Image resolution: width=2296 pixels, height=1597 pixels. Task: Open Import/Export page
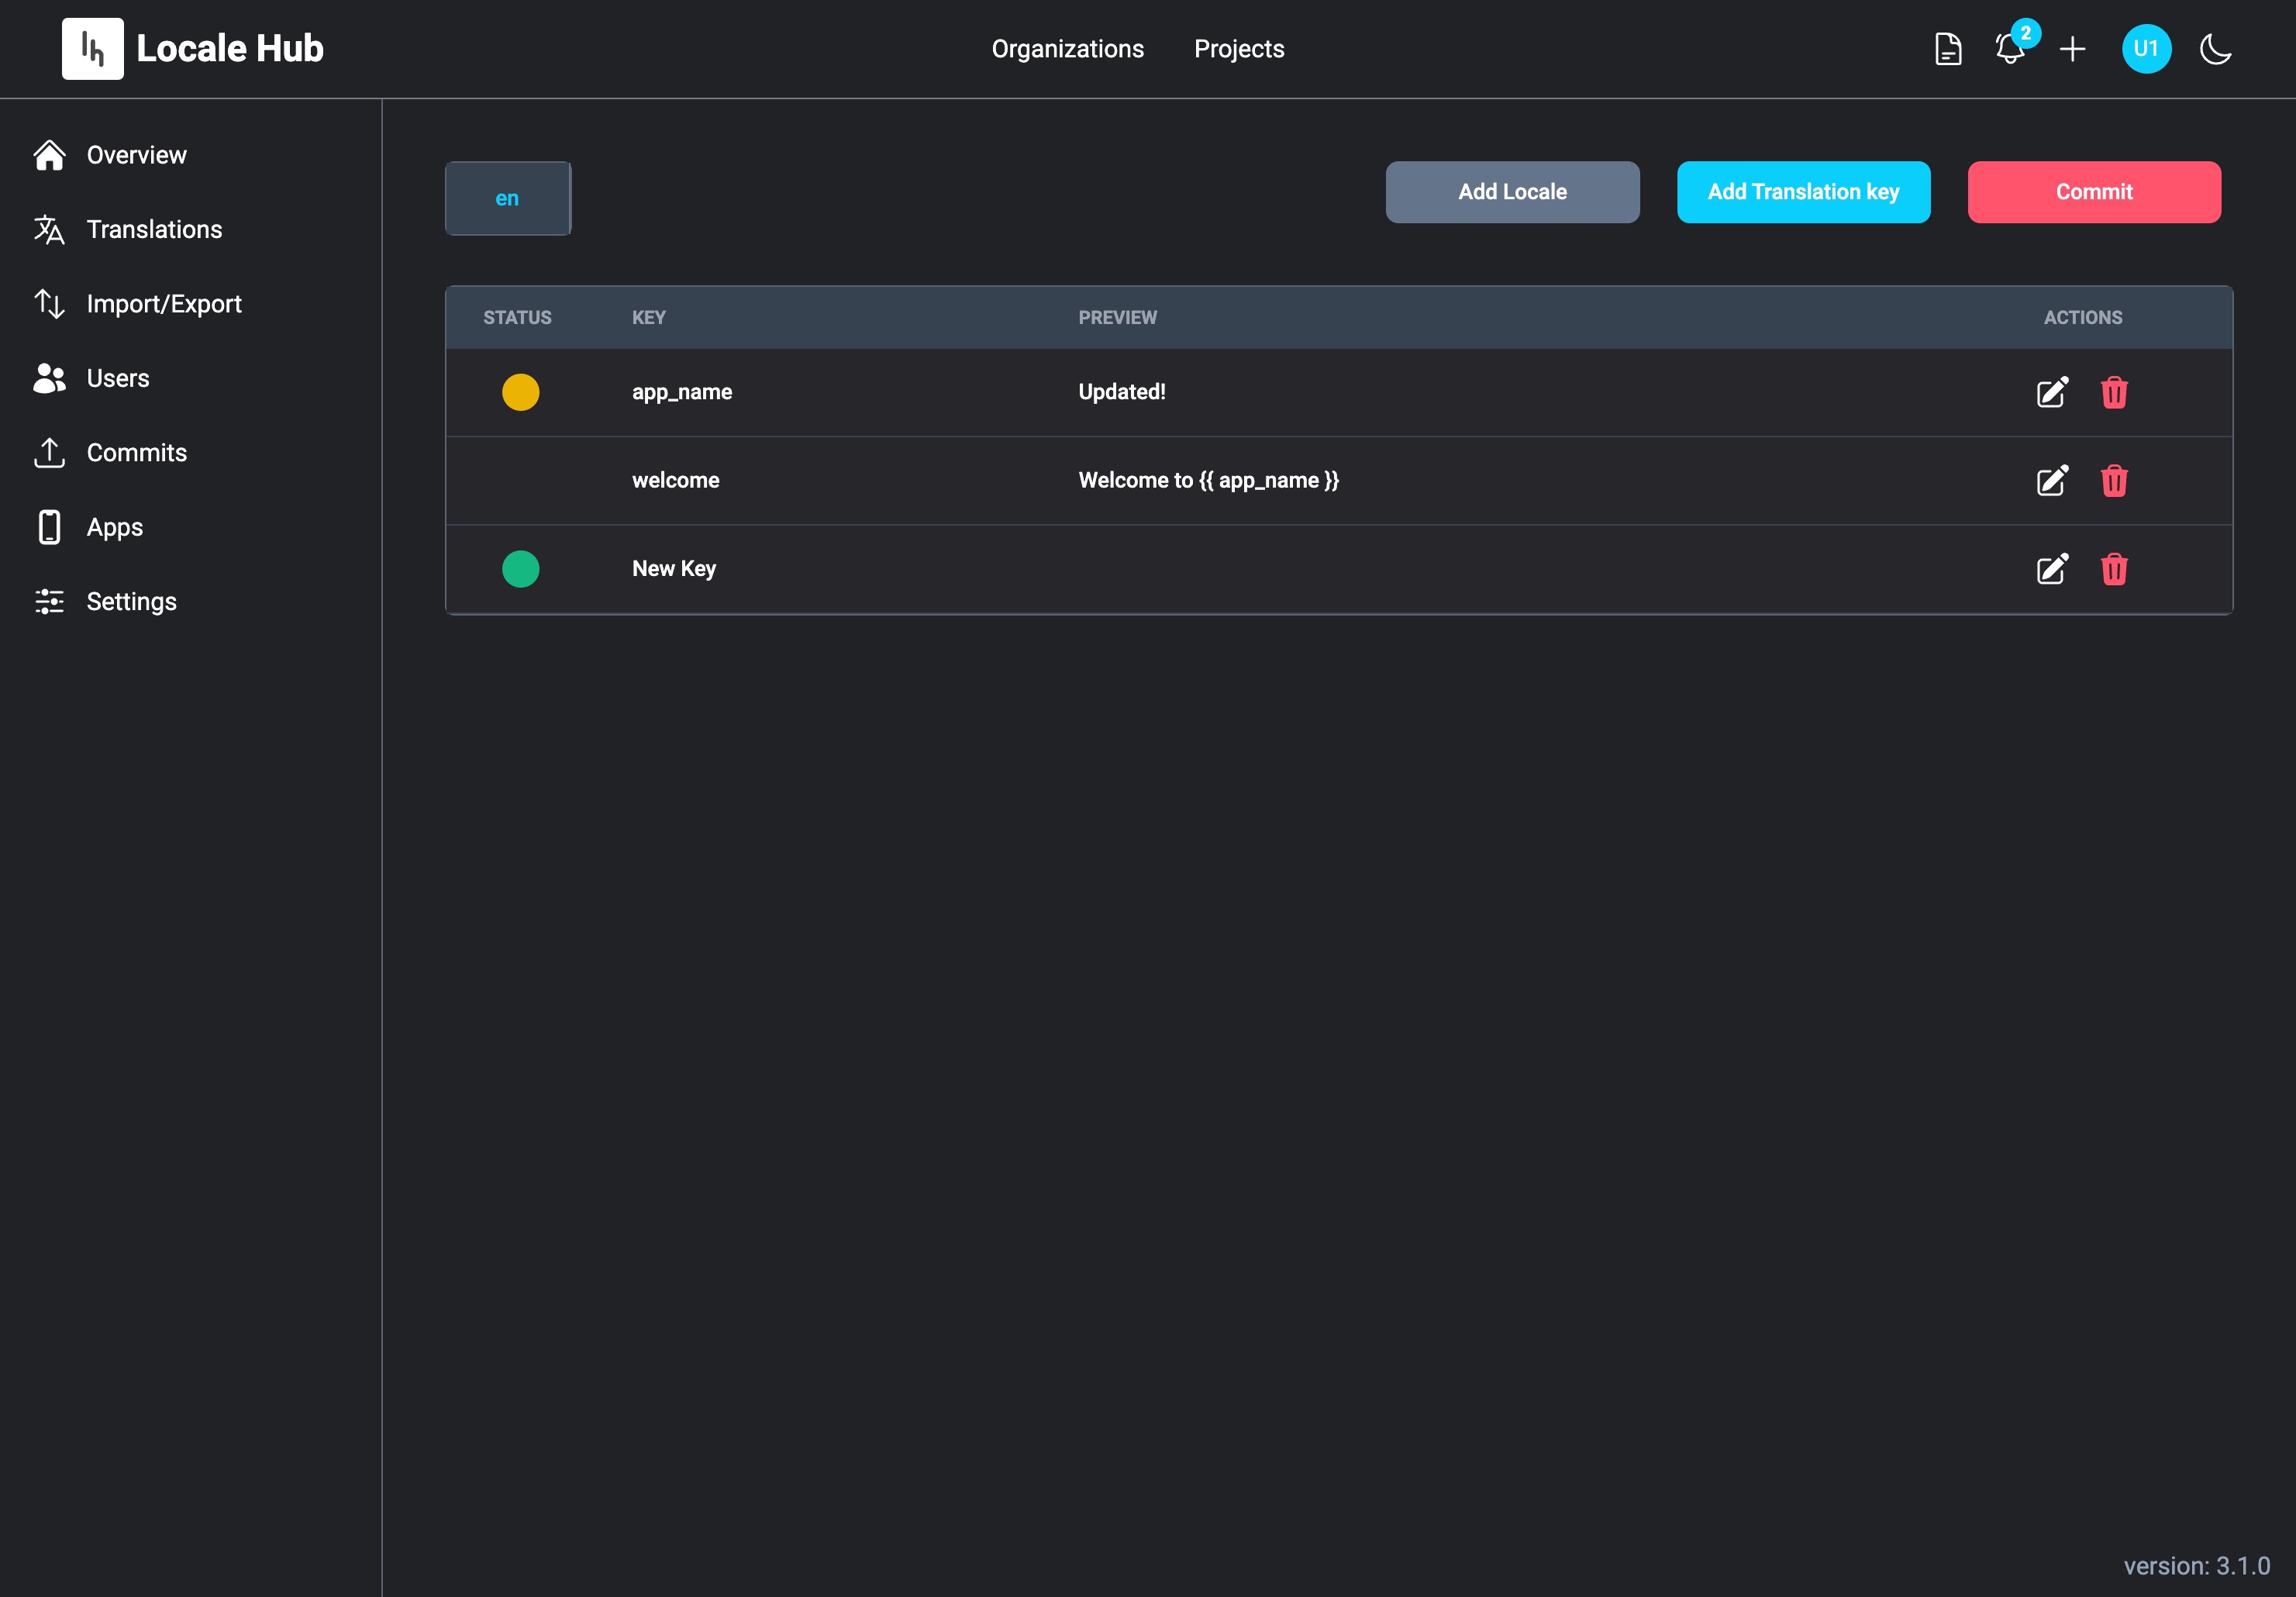coord(164,304)
